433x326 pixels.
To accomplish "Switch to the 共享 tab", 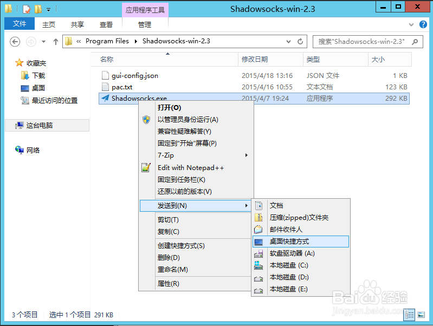I will (x=77, y=24).
